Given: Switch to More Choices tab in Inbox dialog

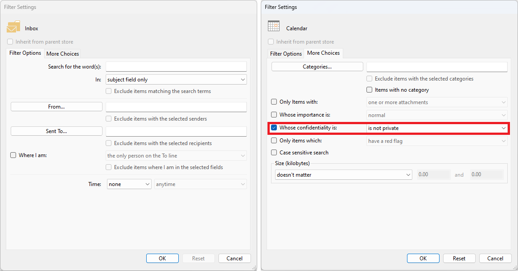Looking at the screenshot, I should point(62,53).
